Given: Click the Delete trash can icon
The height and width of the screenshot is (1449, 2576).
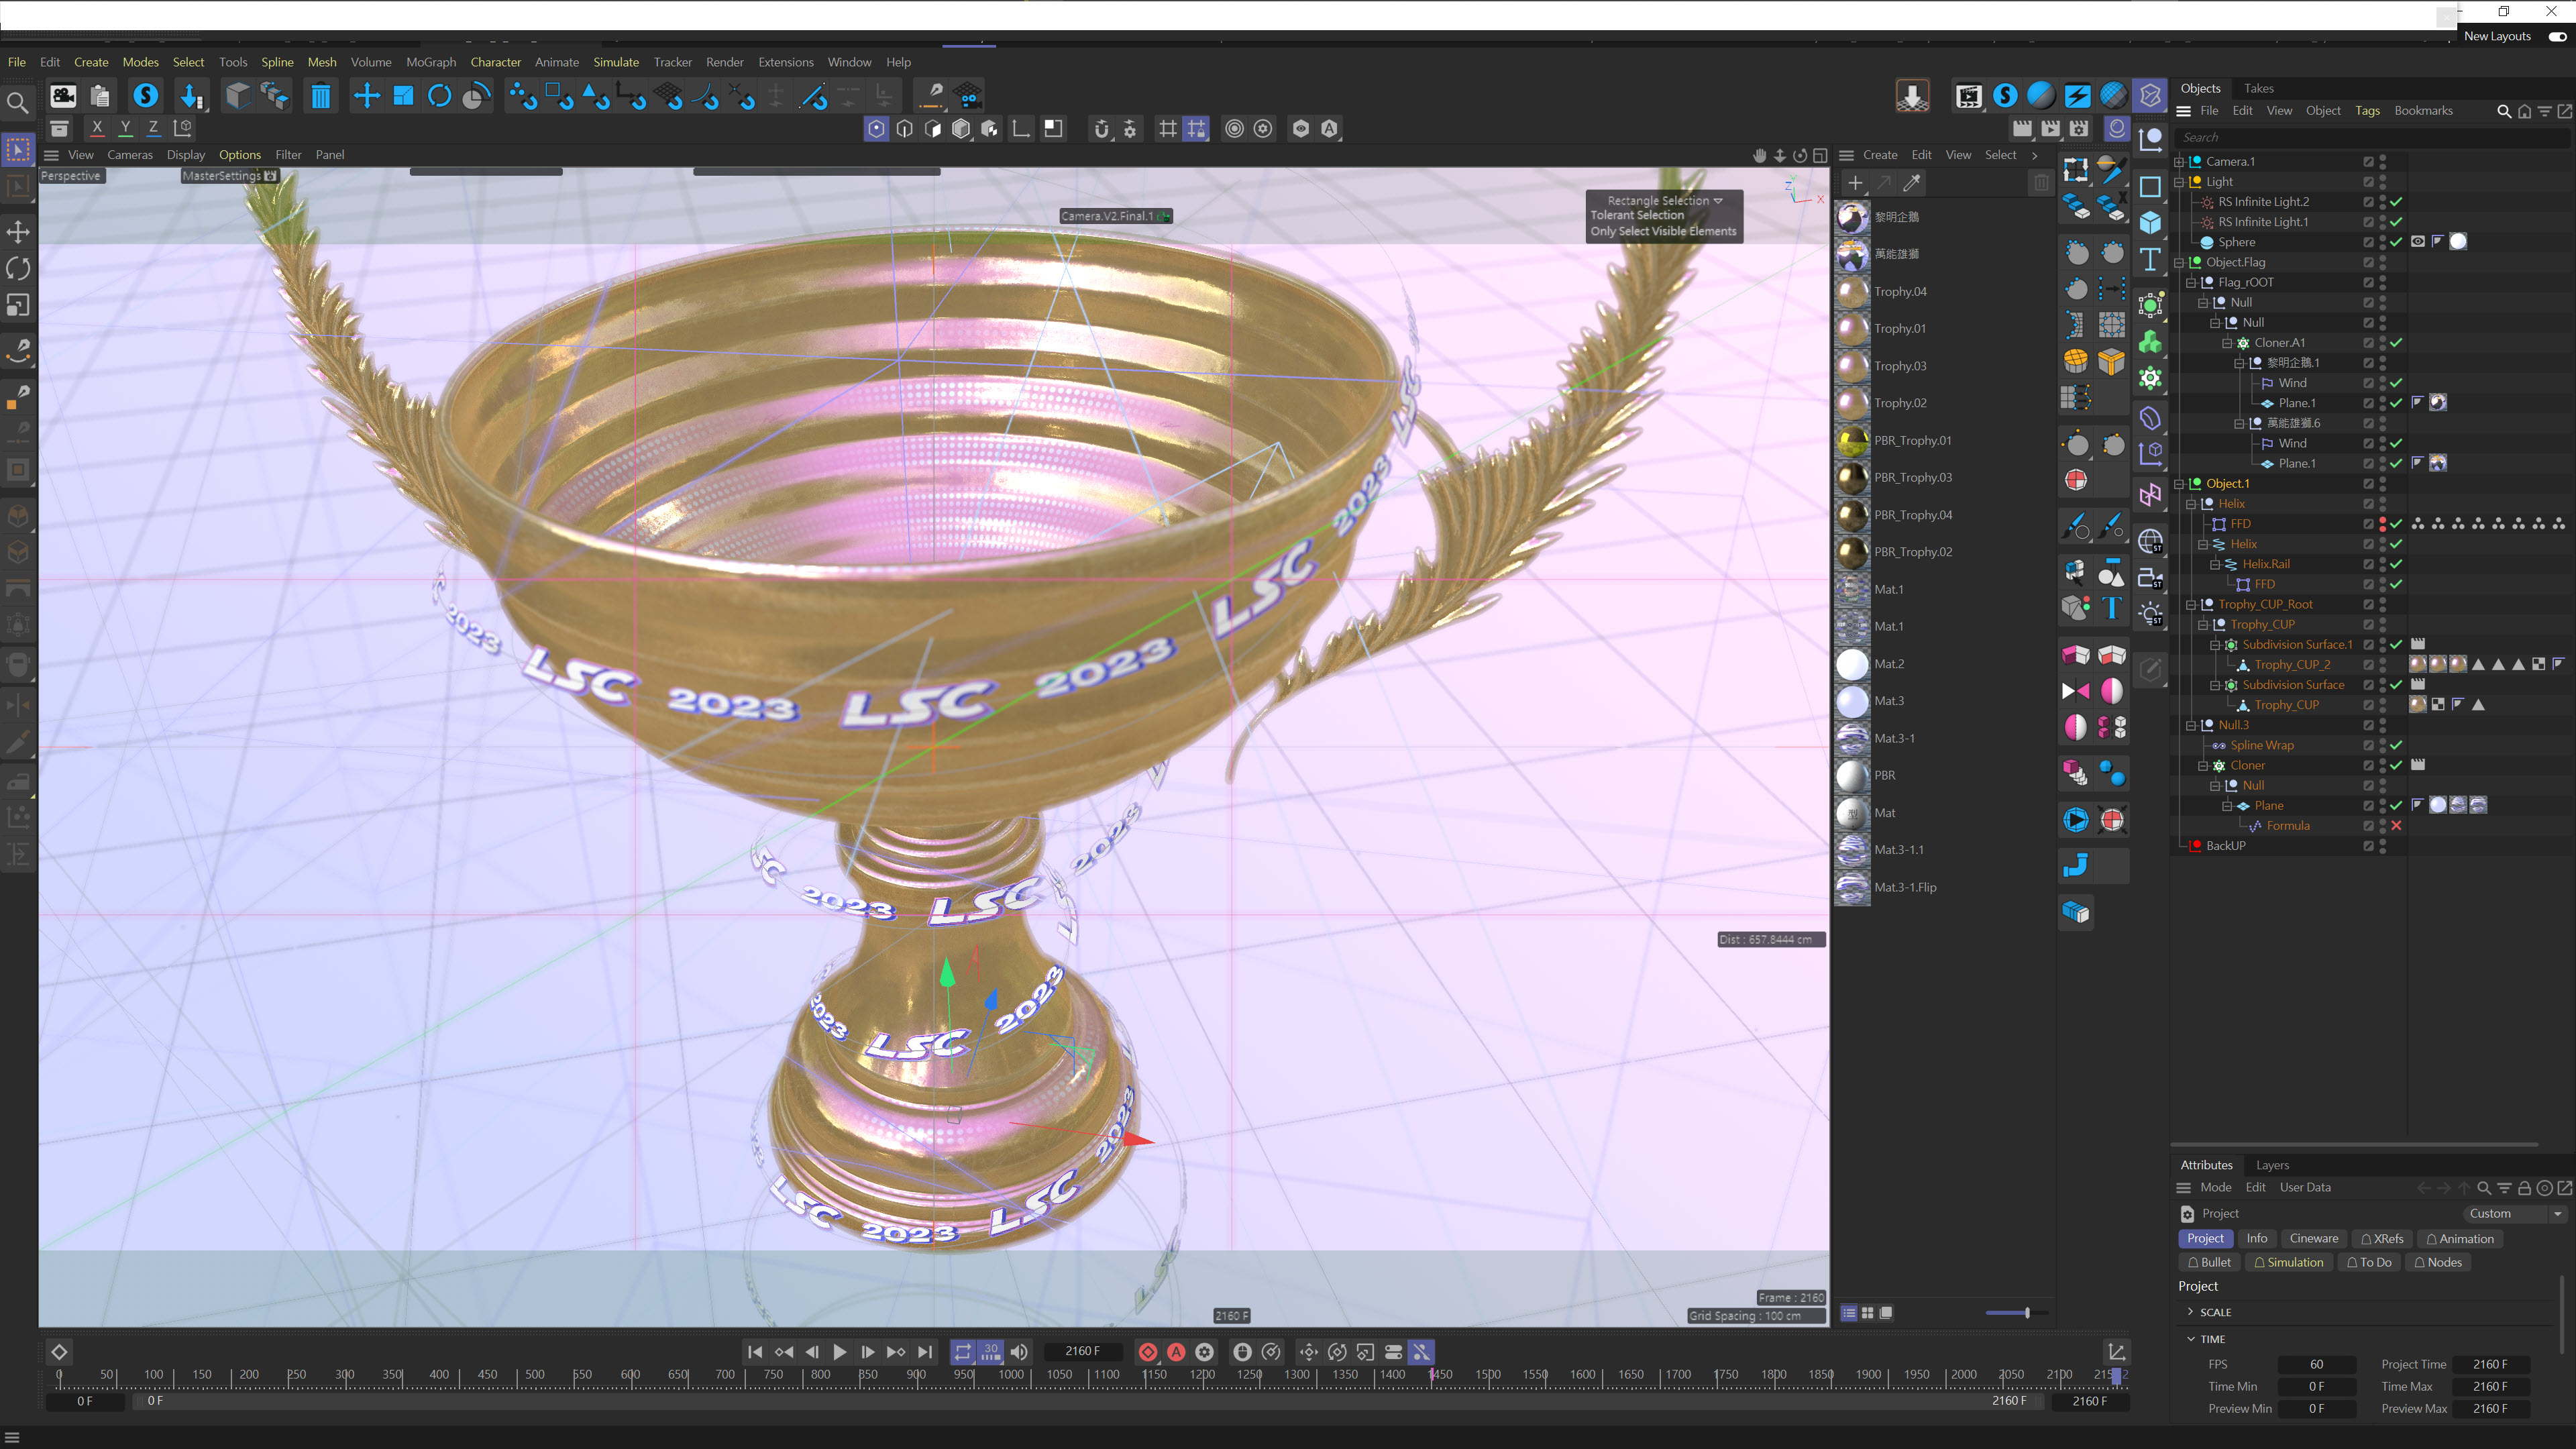Looking at the screenshot, I should (x=320, y=96).
